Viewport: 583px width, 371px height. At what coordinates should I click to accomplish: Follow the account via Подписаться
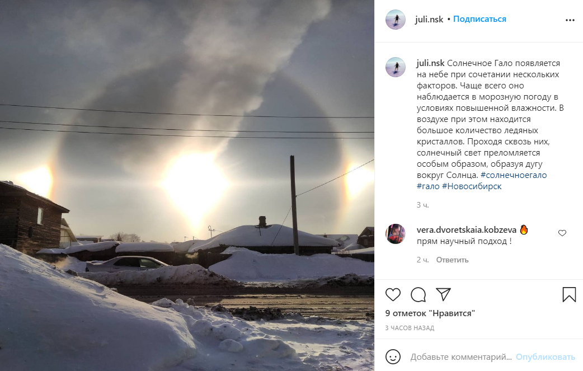(479, 19)
